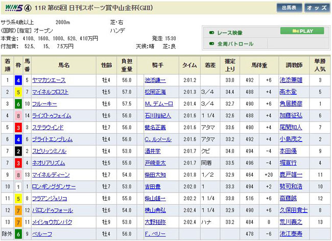This screenshot has width=332, height=241.
Task: Open trainer link 角居勝彦
Action: point(291,104)
